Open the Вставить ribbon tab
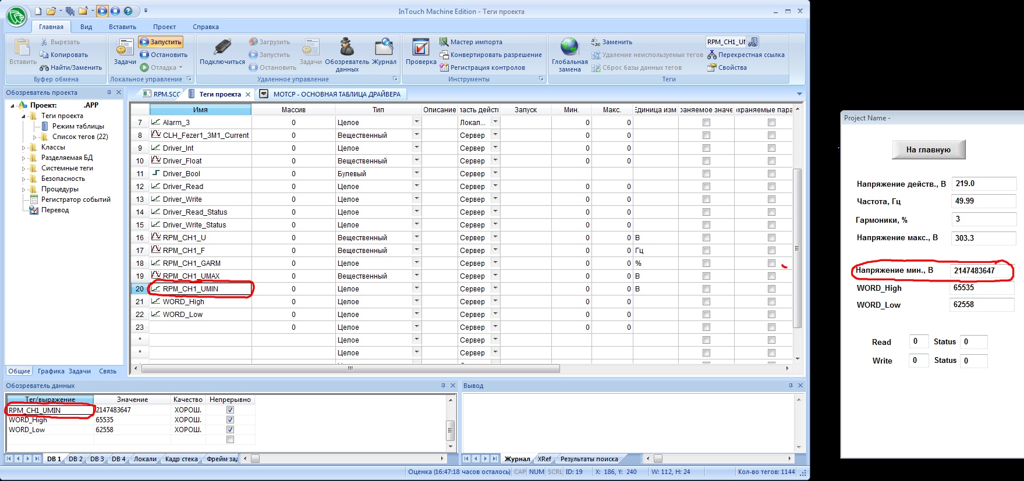 tap(122, 27)
